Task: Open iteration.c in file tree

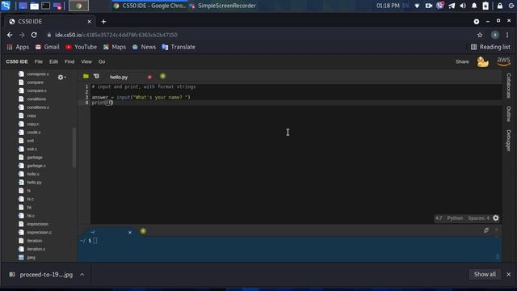Action: click(x=36, y=249)
